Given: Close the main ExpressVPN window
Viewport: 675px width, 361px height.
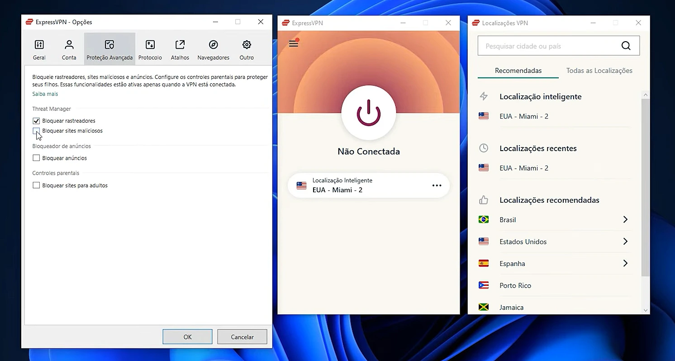Looking at the screenshot, I should (448, 23).
